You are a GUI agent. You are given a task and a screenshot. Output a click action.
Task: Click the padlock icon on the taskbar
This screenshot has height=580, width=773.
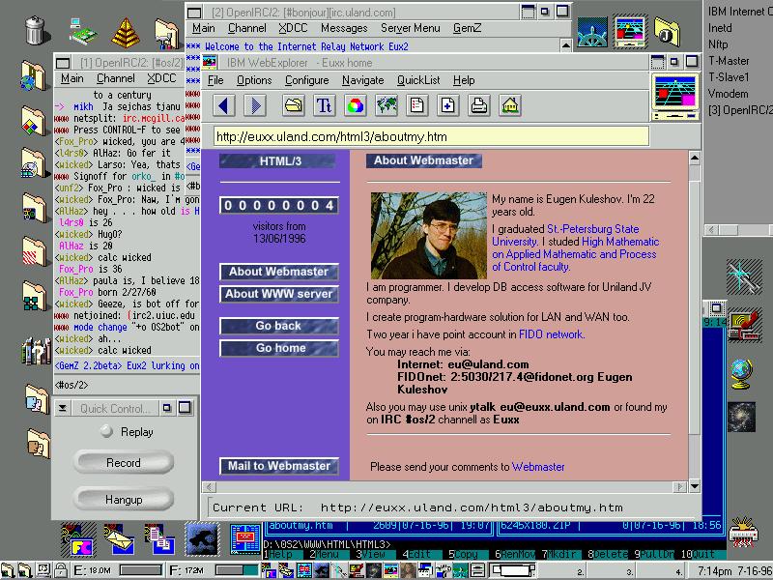61,570
